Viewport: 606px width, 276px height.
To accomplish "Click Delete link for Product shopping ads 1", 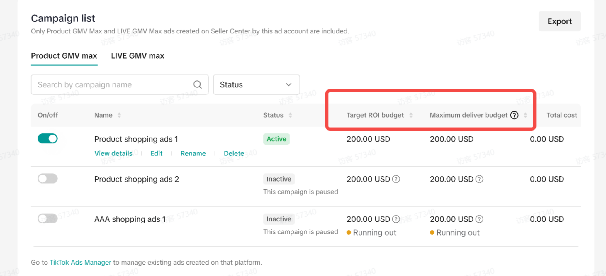I will [234, 153].
